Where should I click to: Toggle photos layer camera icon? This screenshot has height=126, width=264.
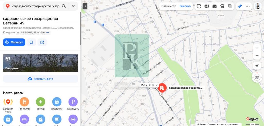pyautogui.click(x=214, y=6)
